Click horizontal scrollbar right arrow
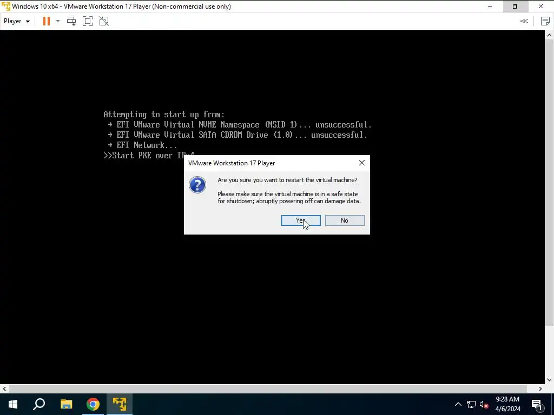 [540, 389]
